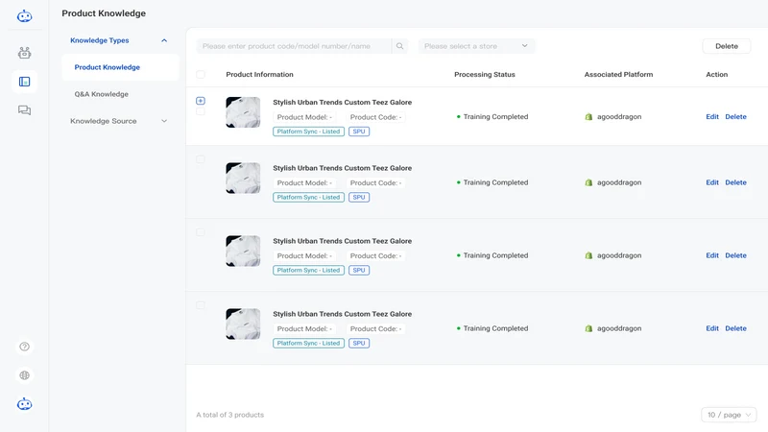Click the globe language icon
This screenshot has width=768, height=432.
[25, 375]
